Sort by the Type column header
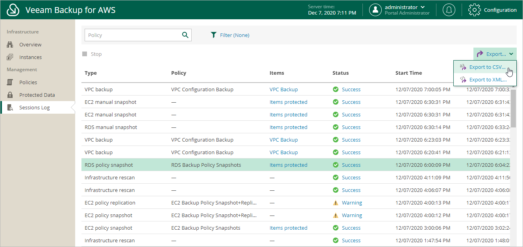The width and height of the screenshot is (523, 247). click(91, 73)
